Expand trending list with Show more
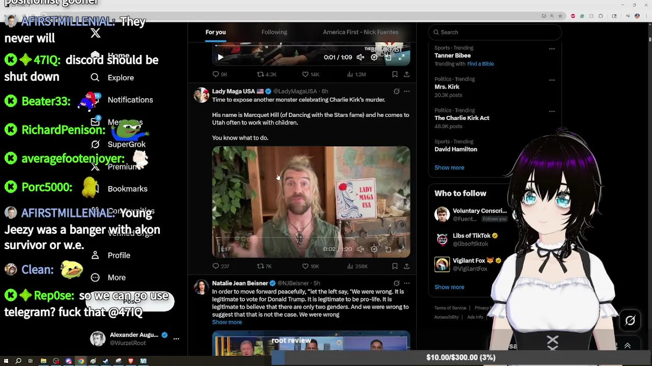This screenshot has width=652, height=366. (449, 167)
